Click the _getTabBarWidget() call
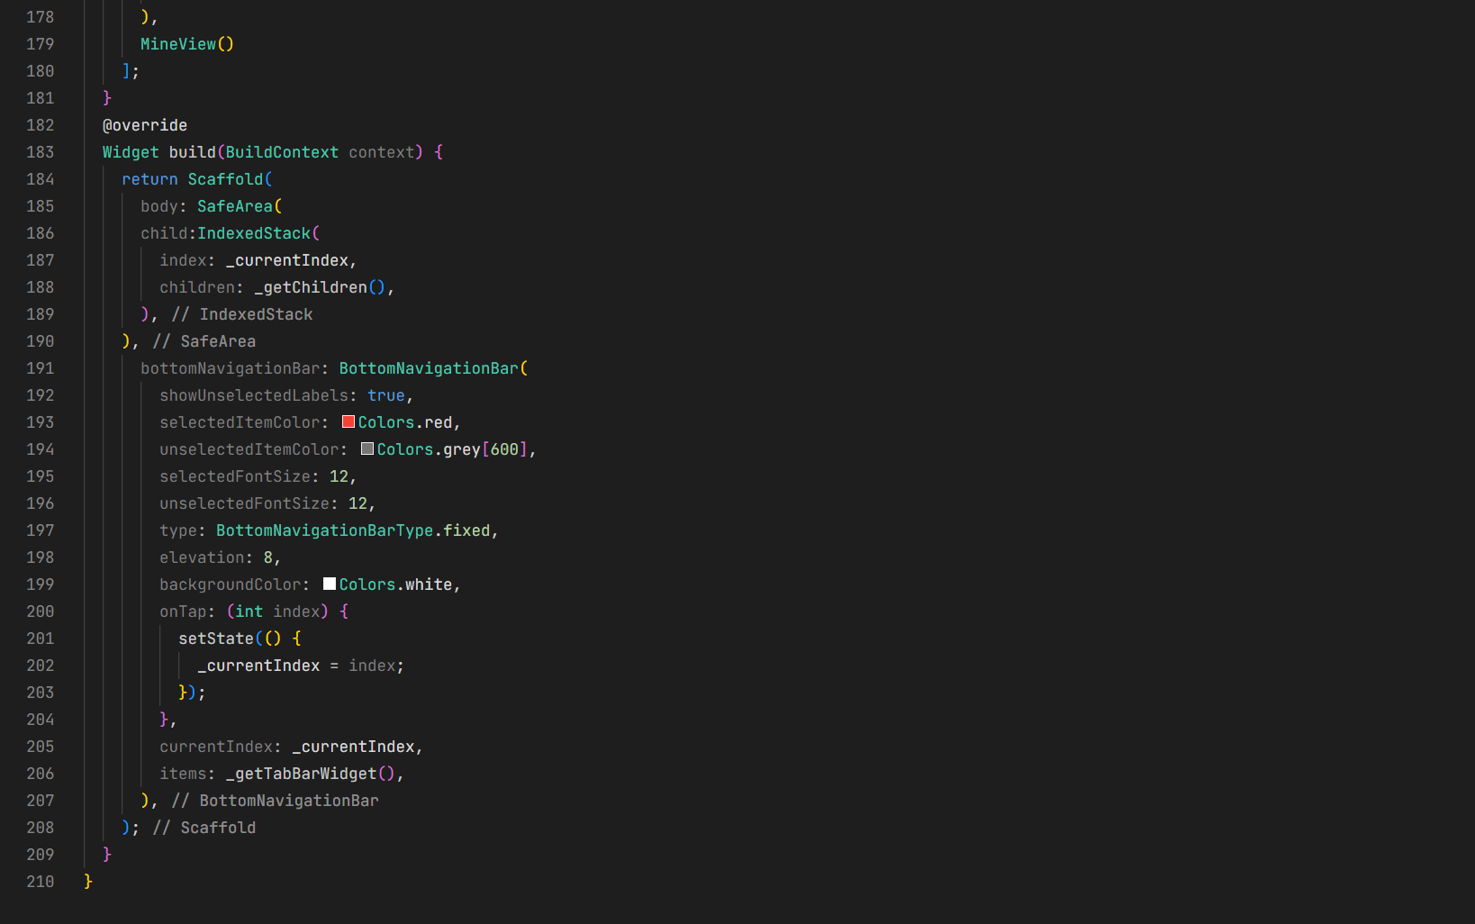The width and height of the screenshot is (1475, 924). [x=311, y=774]
